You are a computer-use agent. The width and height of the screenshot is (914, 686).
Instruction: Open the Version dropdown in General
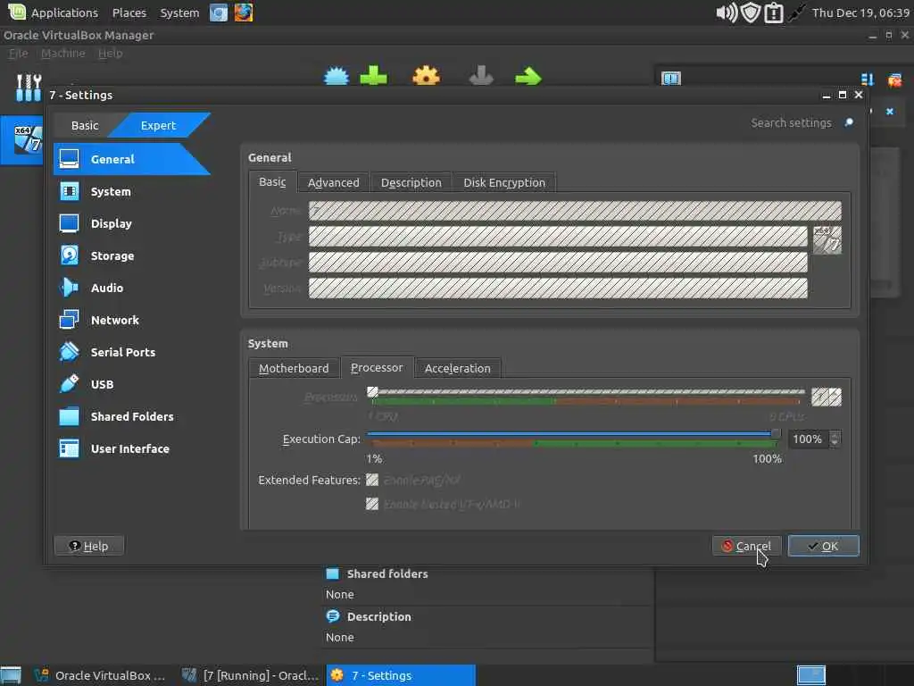click(558, 288)
